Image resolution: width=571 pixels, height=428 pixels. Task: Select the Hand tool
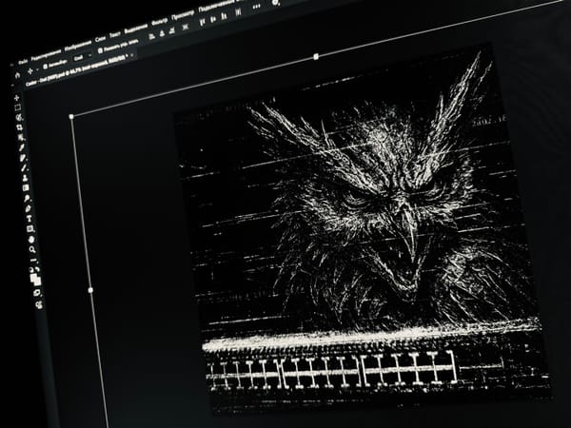(x=31, y=239)
